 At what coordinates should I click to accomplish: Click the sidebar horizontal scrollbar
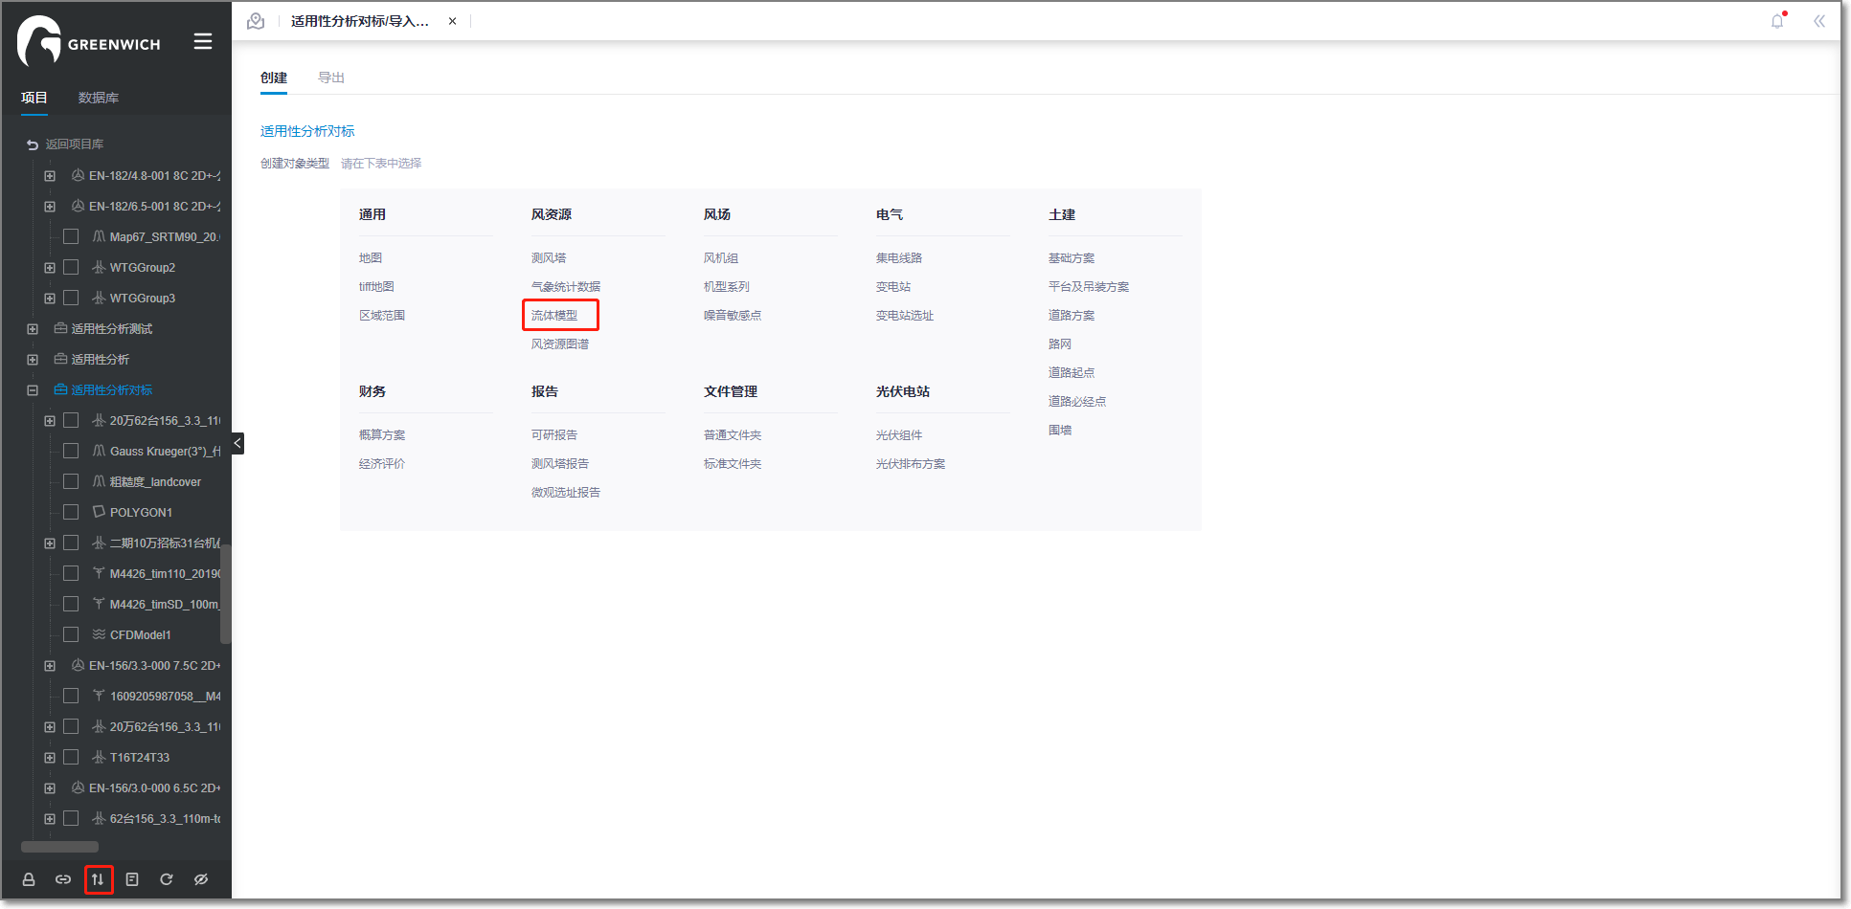tap(59, 847)
